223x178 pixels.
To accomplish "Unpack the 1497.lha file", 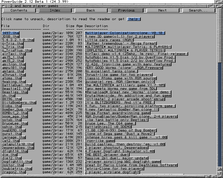I will [x=10, y=33].
